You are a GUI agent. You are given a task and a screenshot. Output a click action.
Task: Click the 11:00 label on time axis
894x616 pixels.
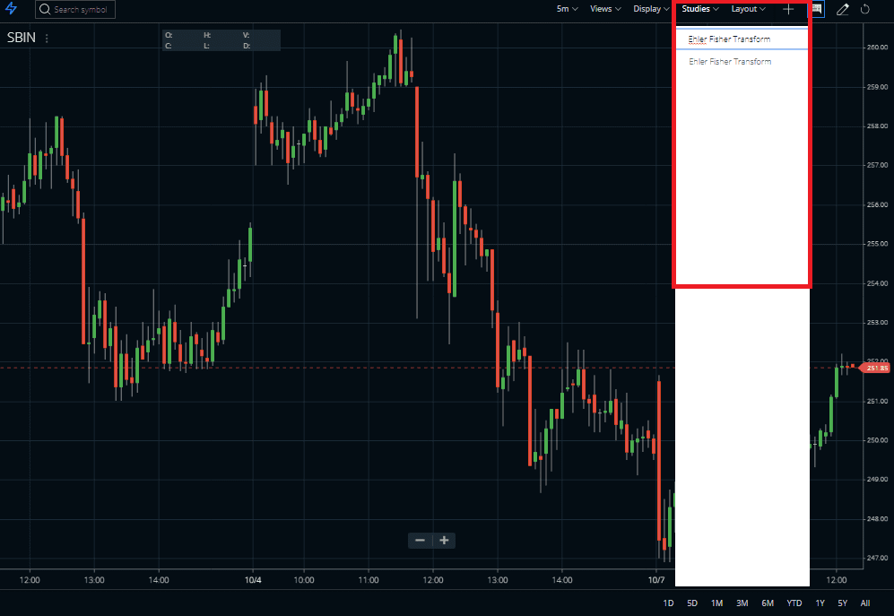369,580
